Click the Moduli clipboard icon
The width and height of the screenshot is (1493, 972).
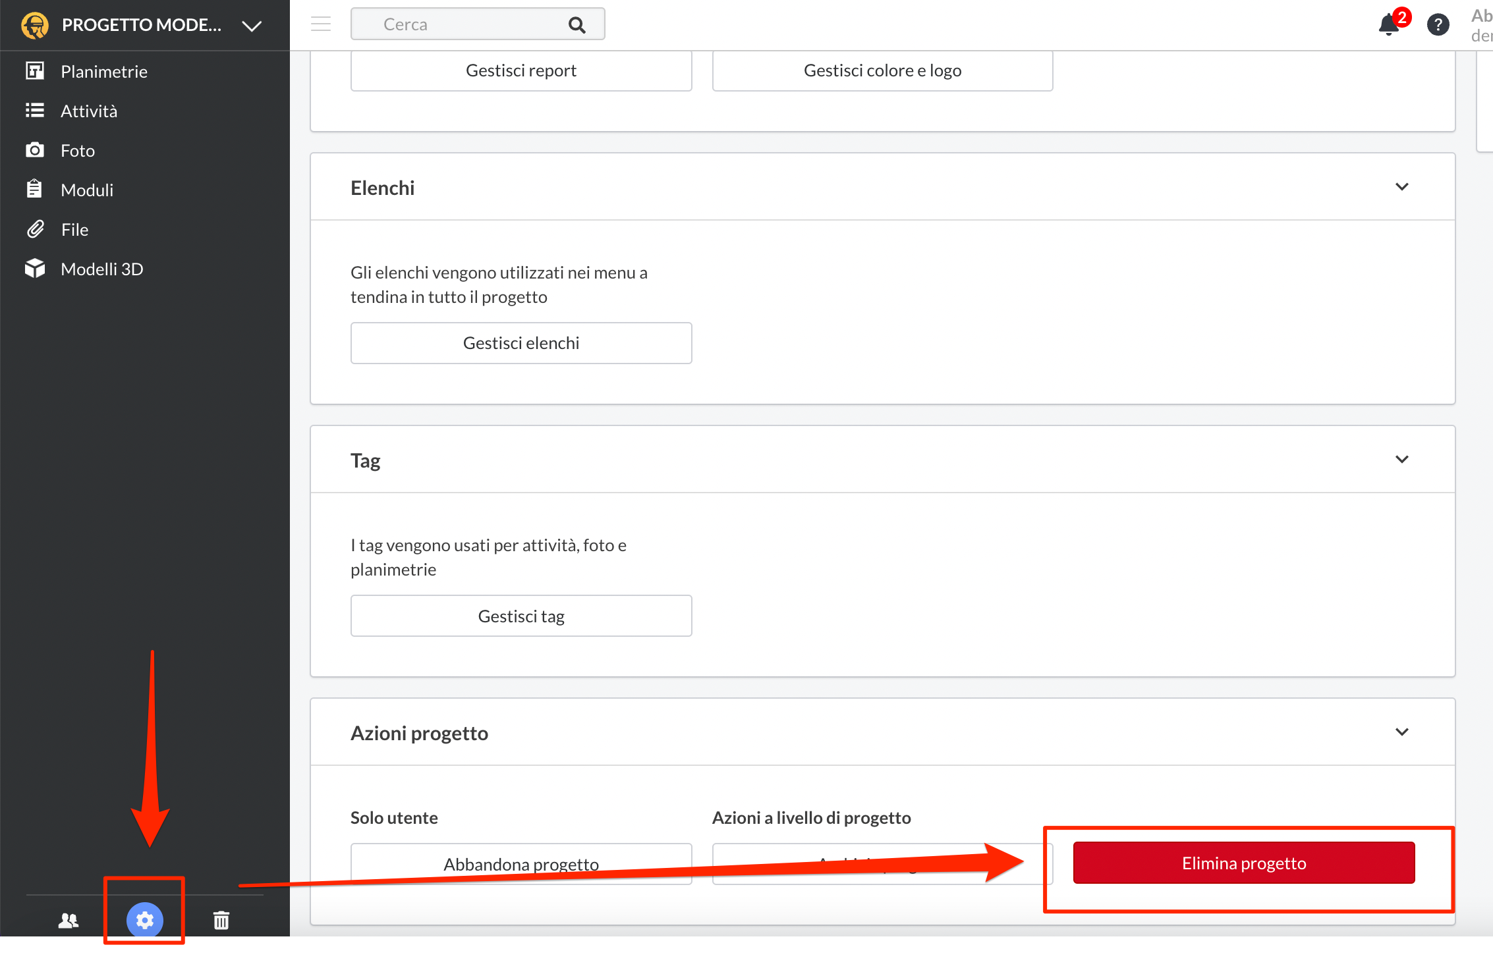[x=35, y=190]
